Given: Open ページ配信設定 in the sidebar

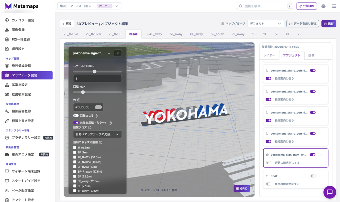Looking at the screenshot, I should tap(23, 190).
